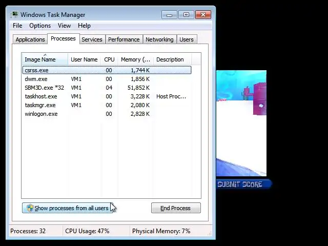Viewport: 328px width, 246px height.
Task: Click the game preview window
Action: click(x=241, y=123)
